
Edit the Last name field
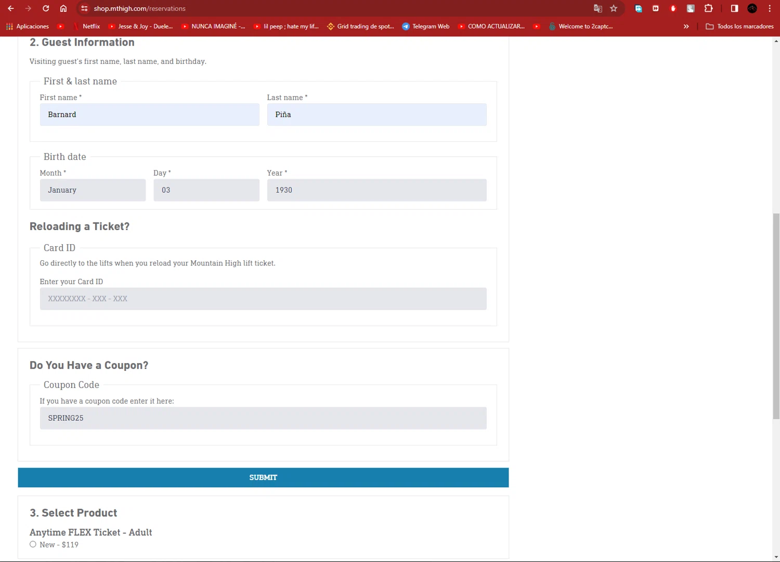click(377, 115)
